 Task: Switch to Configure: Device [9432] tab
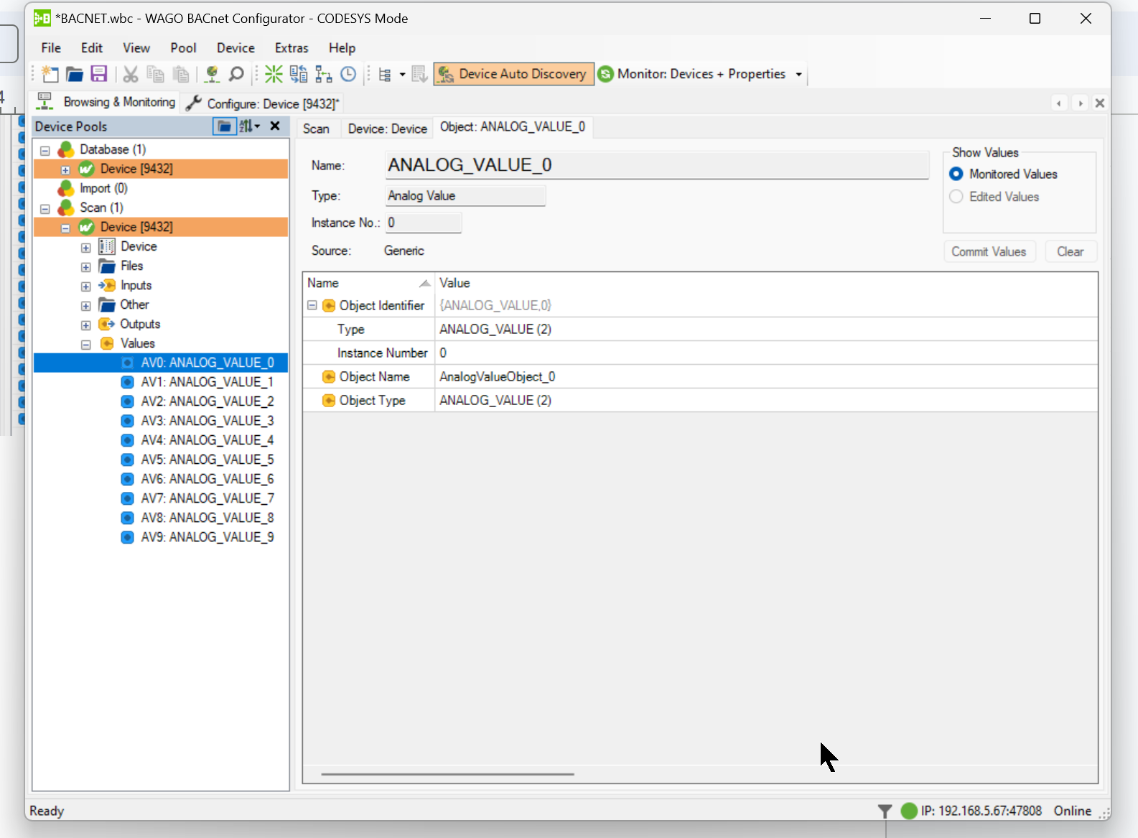click(263, 103)
